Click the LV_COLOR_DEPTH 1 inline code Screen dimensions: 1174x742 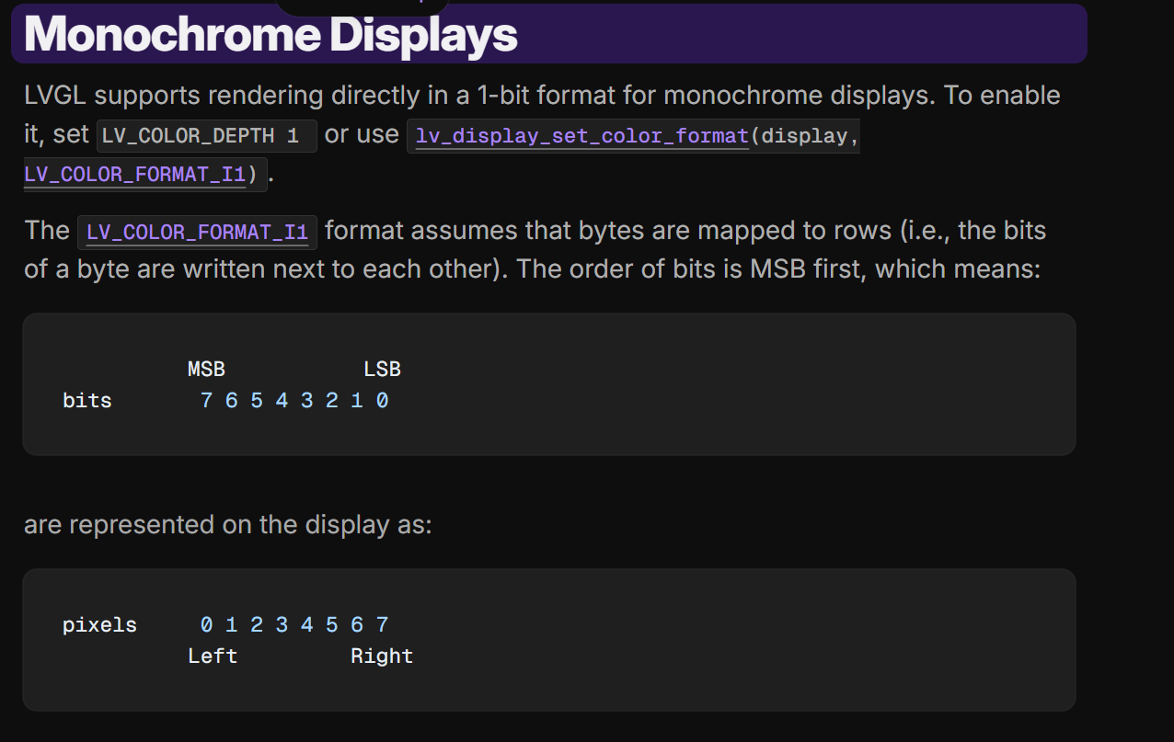[201, 136]
